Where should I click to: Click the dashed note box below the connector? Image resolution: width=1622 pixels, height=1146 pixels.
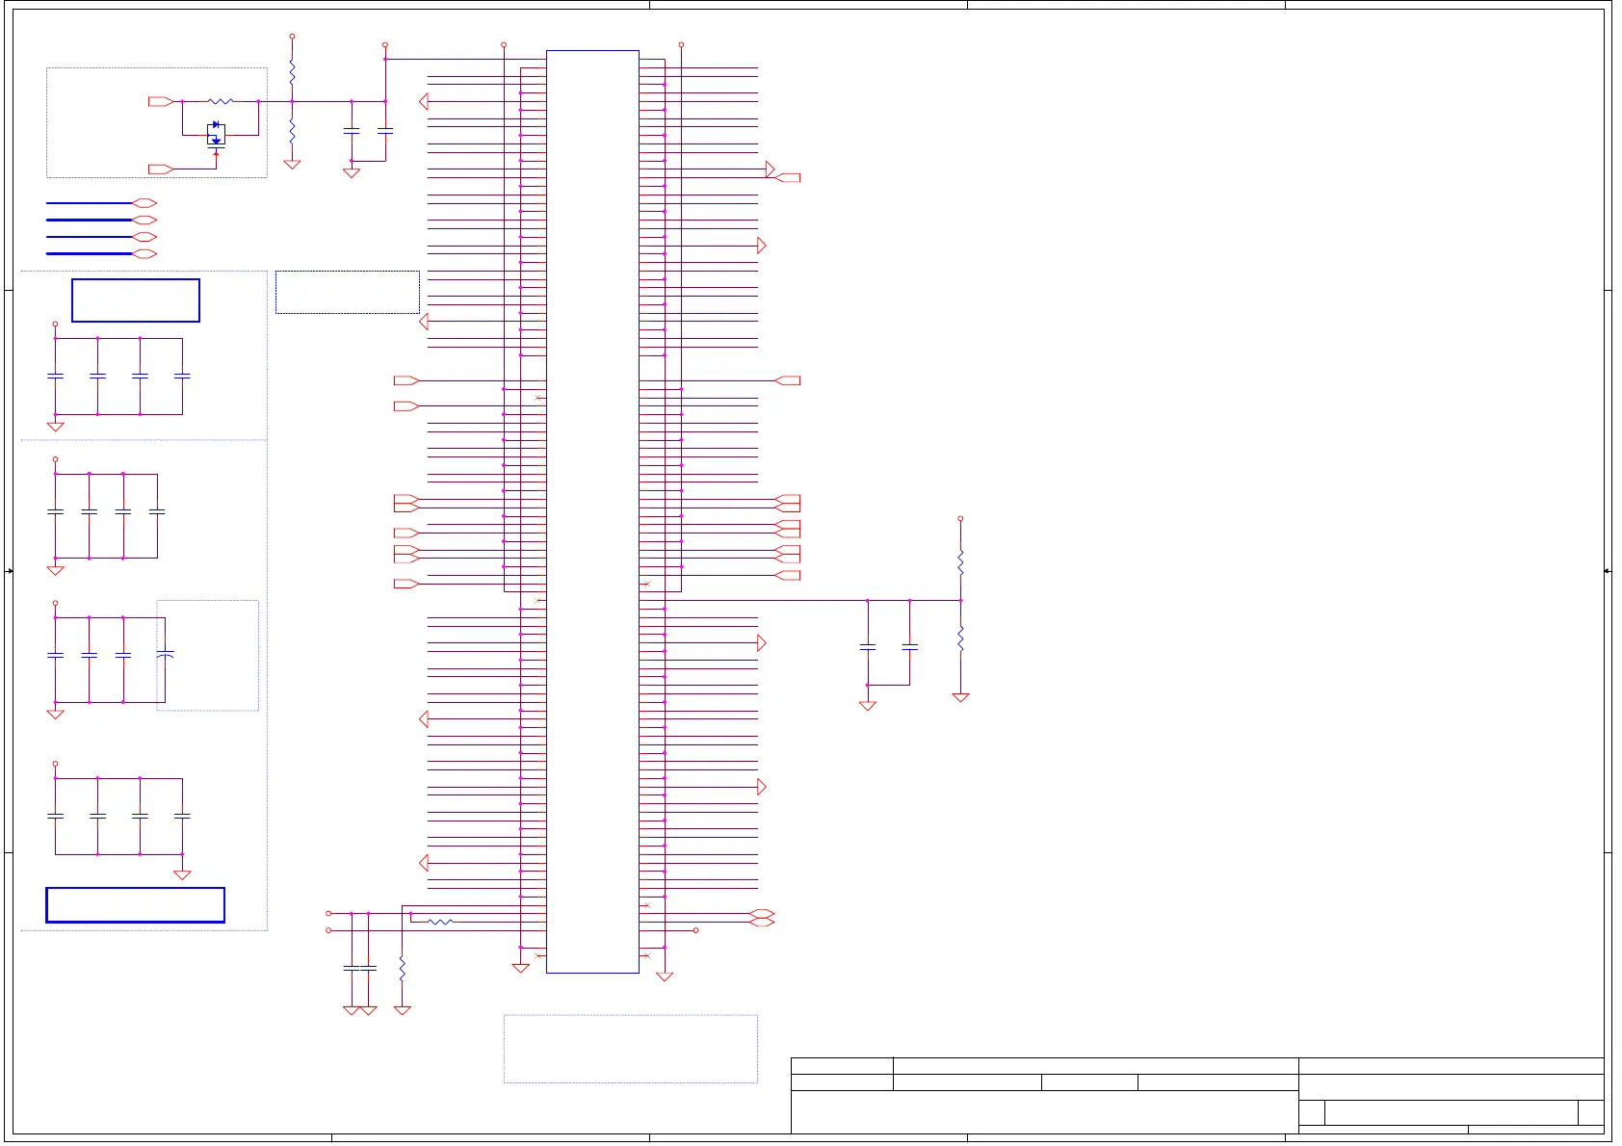point(631,1049)
